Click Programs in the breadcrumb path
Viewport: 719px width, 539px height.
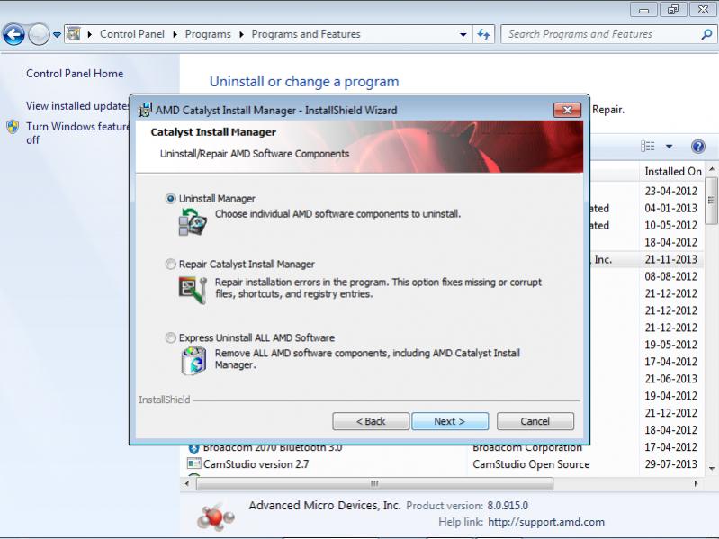point(207,35)
